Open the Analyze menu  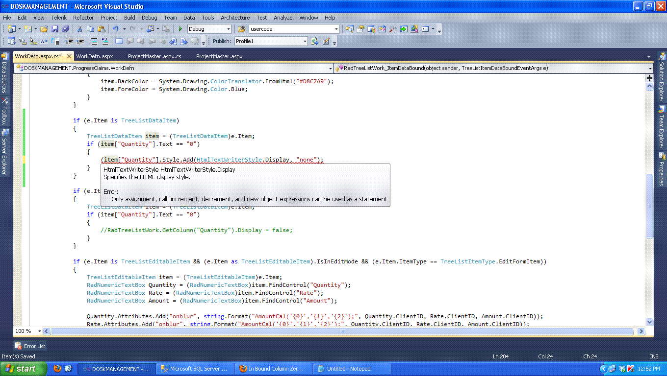point(283,18)
